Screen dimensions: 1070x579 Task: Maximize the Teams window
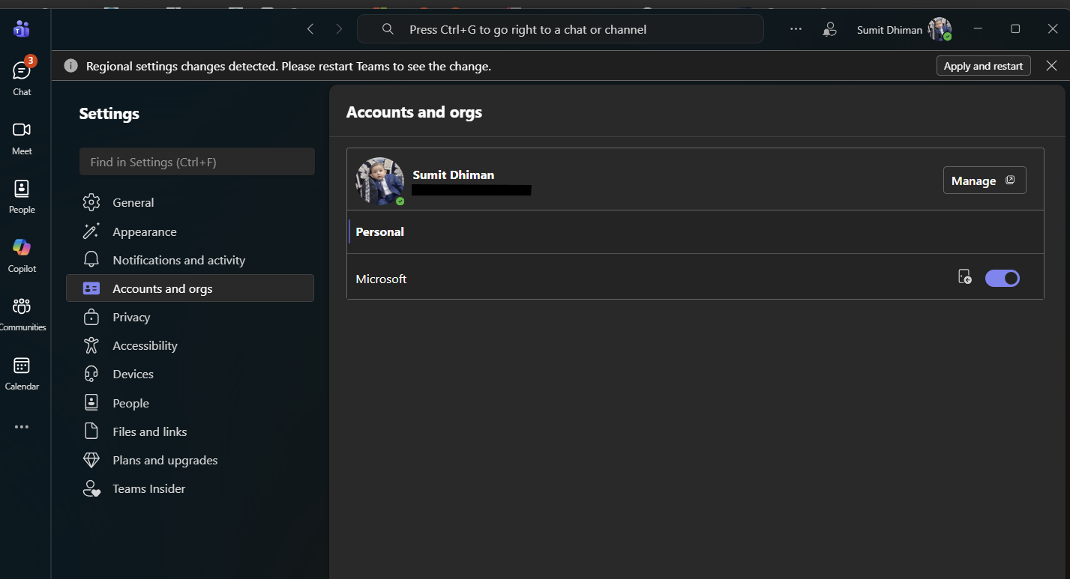click(x=1015, y=28)
